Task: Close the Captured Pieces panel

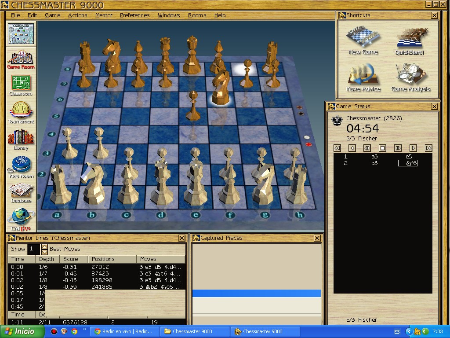Action: click(317, 238)
